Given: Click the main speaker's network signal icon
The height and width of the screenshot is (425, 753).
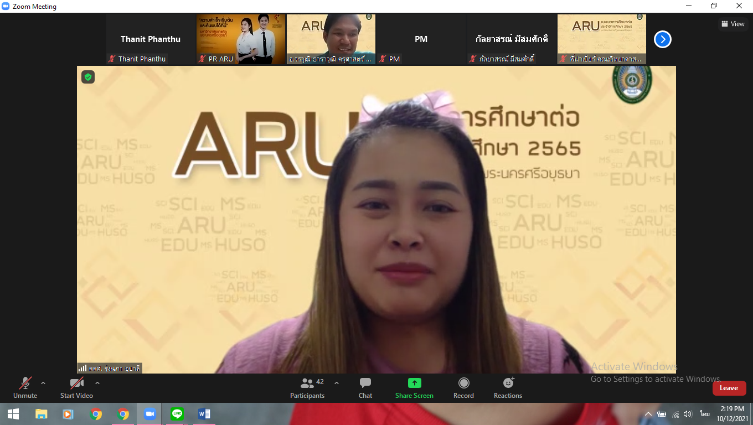Looking at the screenshot, I should tap(82, 368).
